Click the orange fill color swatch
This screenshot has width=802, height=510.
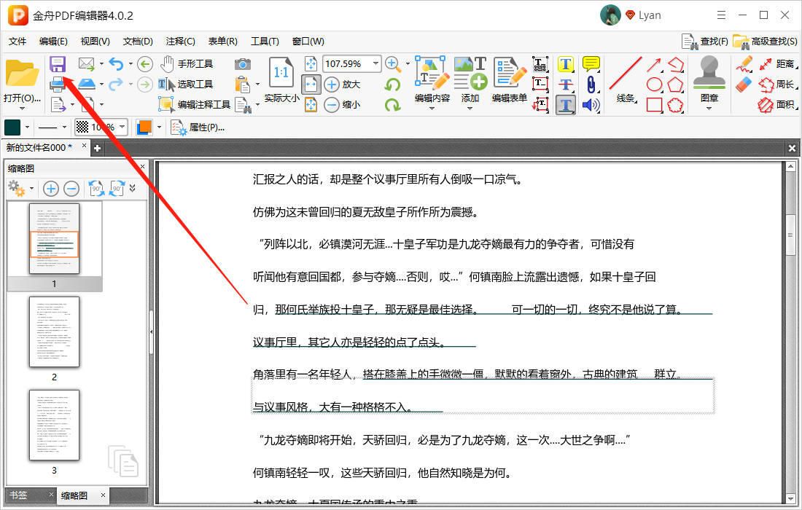click(x=144, y=127)
